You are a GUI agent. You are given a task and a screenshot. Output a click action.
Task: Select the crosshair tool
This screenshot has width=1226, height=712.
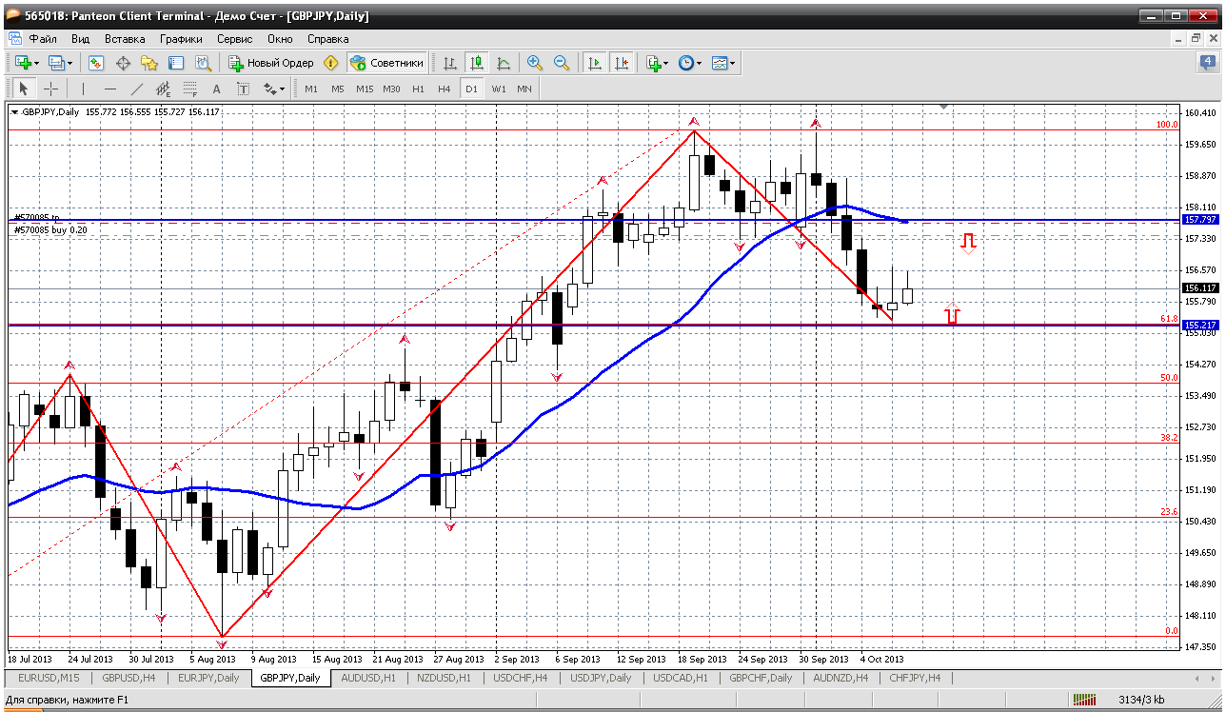click(x=51, y=89)
